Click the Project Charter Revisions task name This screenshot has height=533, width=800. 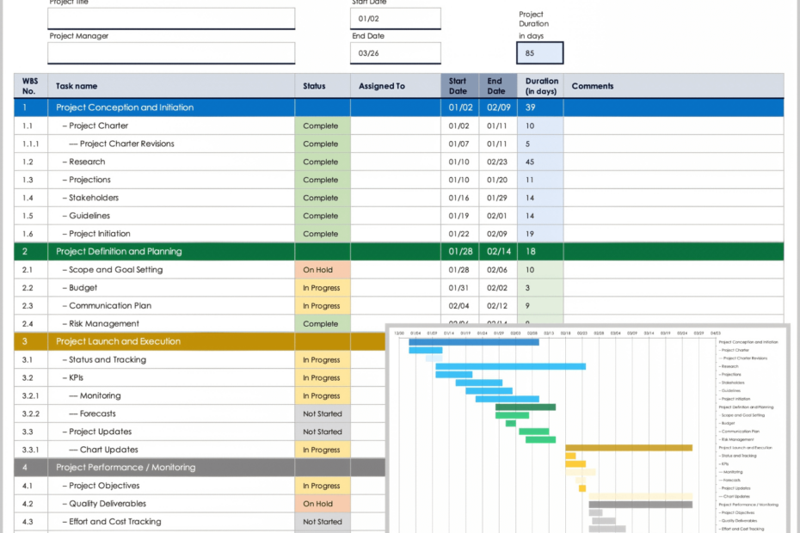point(127,144)
